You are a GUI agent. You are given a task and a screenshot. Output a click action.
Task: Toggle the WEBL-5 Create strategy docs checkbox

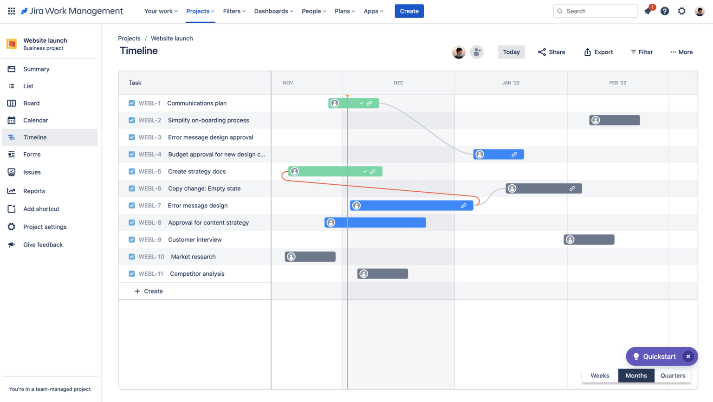131,171
